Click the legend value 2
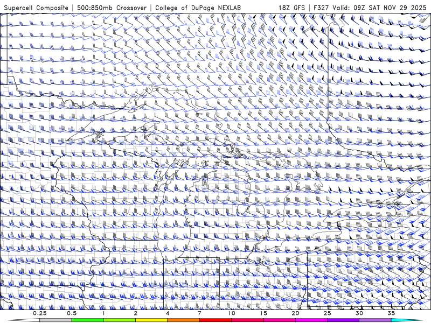The image size is (431, 323). [136, 313]
